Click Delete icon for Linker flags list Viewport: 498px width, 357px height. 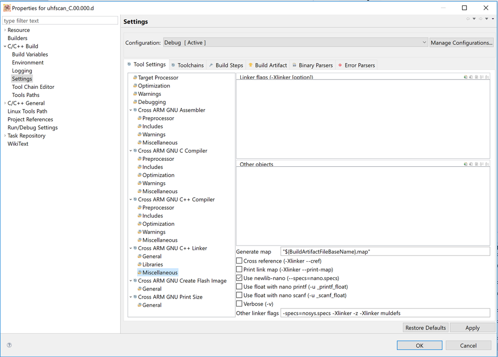coord(471,77)
